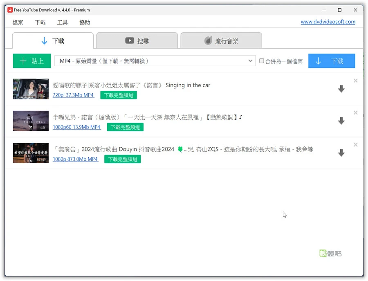Click the download arrow for the 2024流行歌曲 Douyin video
The height and width of the screenshot is (281, 368).
click(x=341, y=153)
